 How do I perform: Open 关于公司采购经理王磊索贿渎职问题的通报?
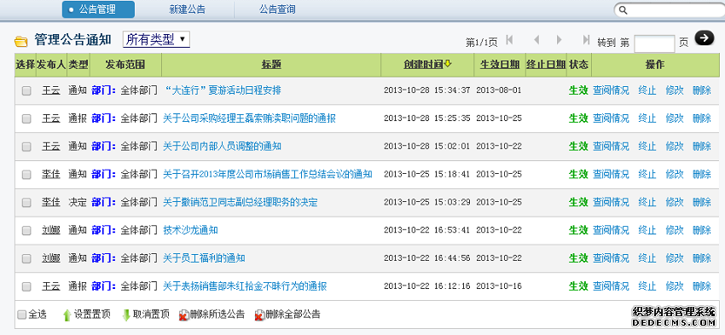pyautogui.click(x=250, y=118)
